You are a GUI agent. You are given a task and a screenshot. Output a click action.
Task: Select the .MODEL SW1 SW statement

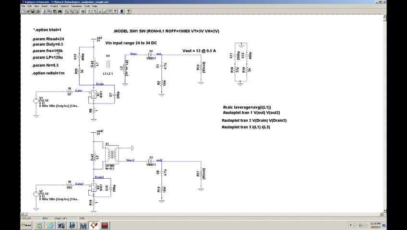click(x=166, y=31)
